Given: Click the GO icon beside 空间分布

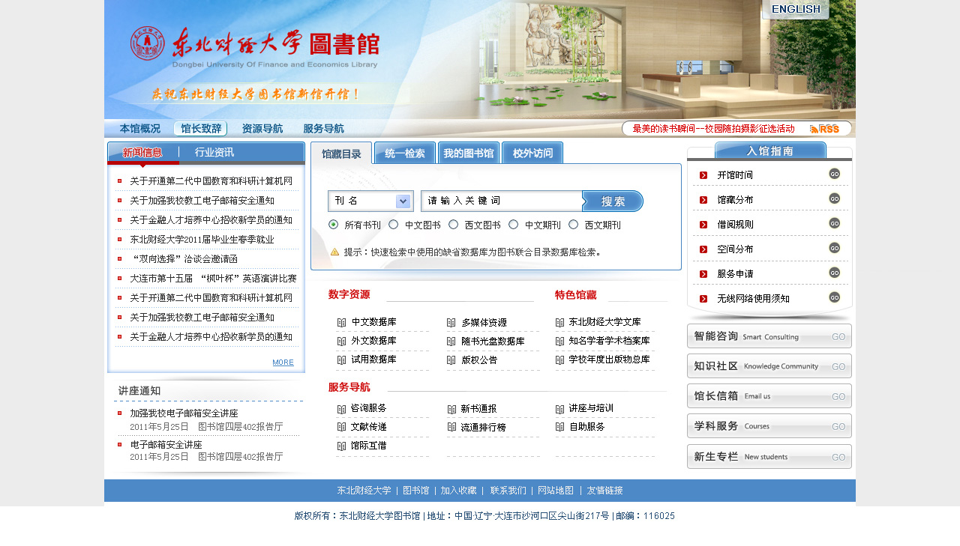Looking at the screenshot, I should pos(834,248).
